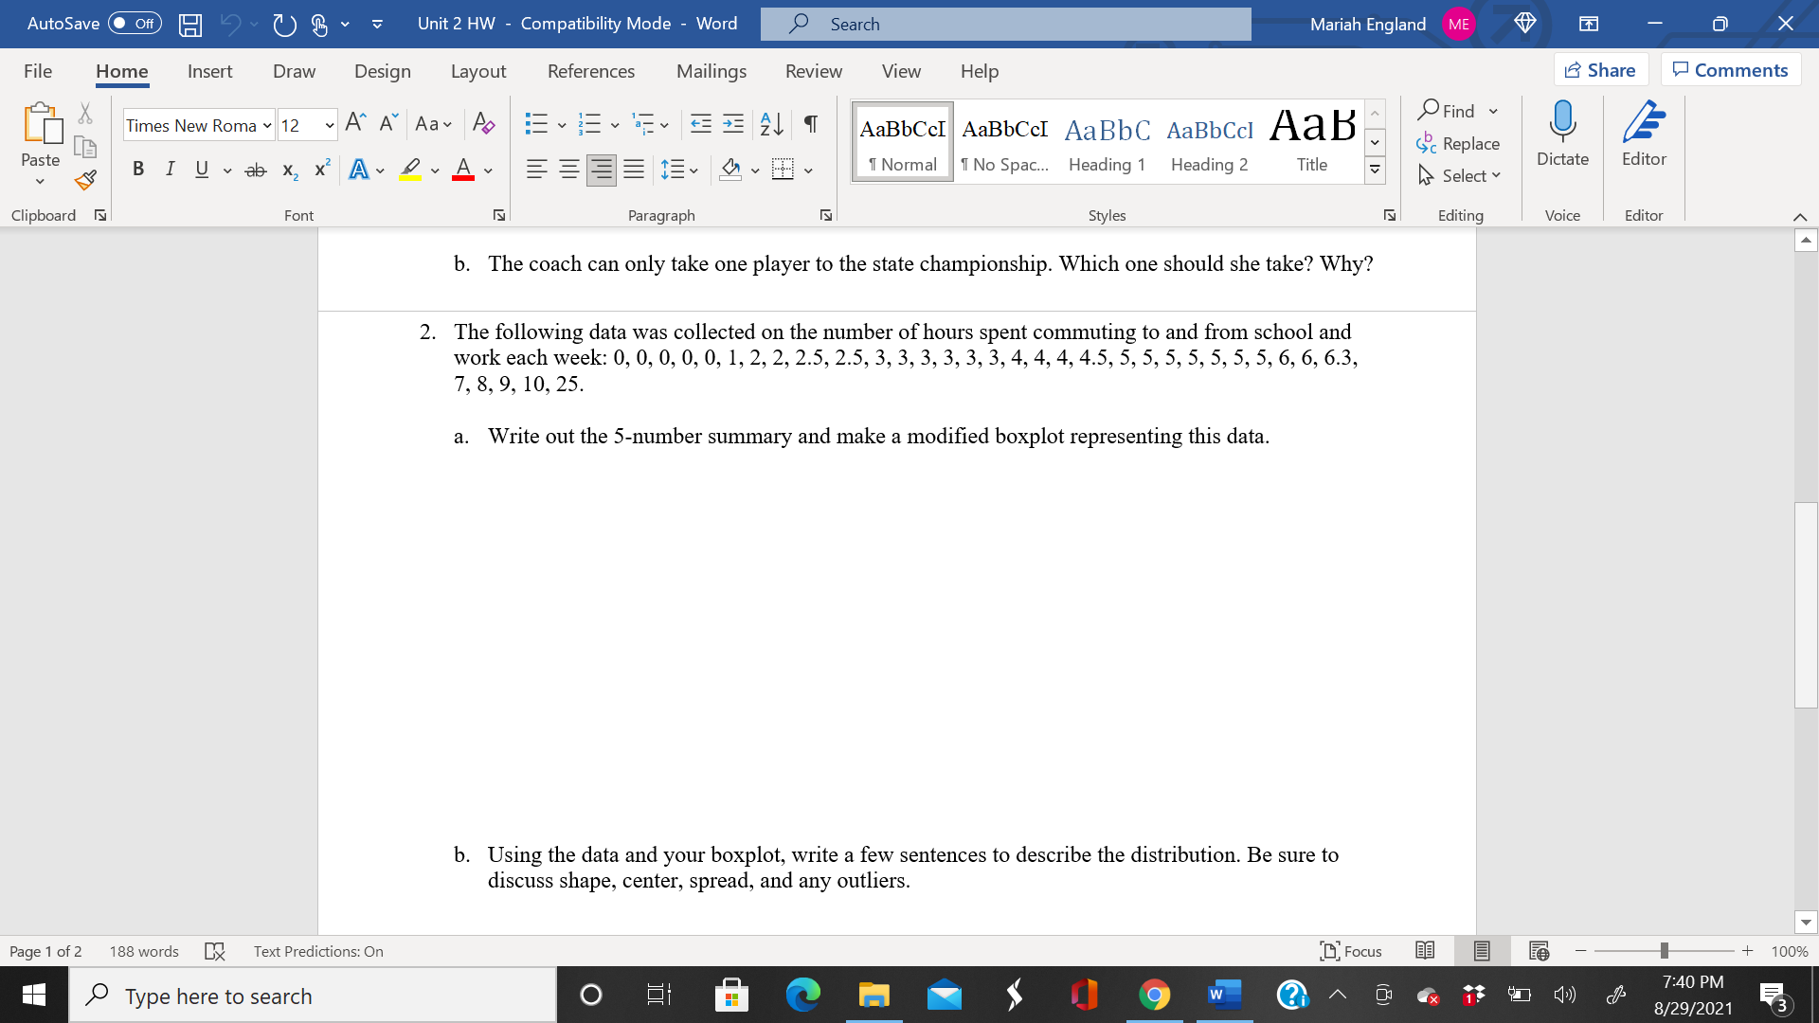The image size is (1819, 1023).
Task: Toggle italic formatting
Action: click(x=170, y=169)
